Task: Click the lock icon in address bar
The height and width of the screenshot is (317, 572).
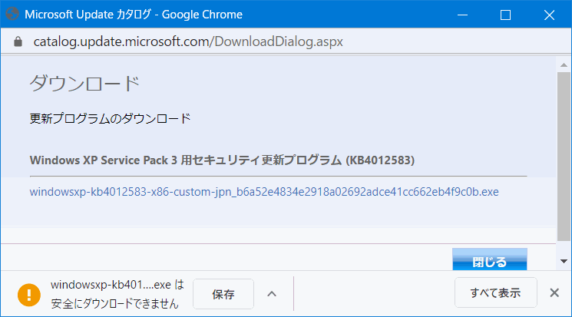Action: (x=18, y=41)
